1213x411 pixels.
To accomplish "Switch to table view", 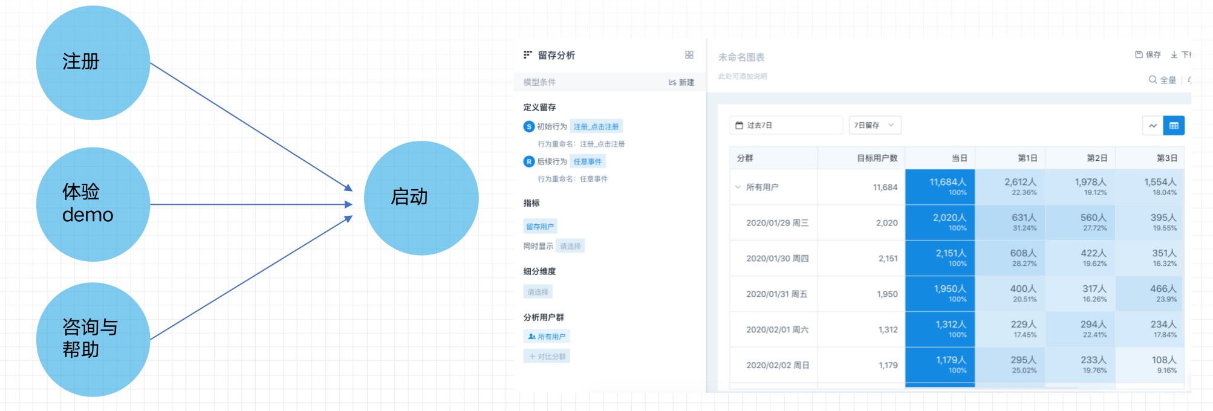I will pyautogui.click(x=1174, y=126).
